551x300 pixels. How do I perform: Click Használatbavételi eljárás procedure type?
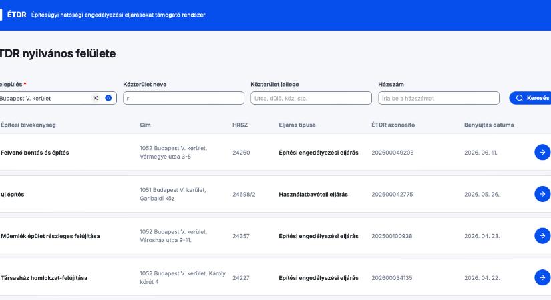coord(313,195)
